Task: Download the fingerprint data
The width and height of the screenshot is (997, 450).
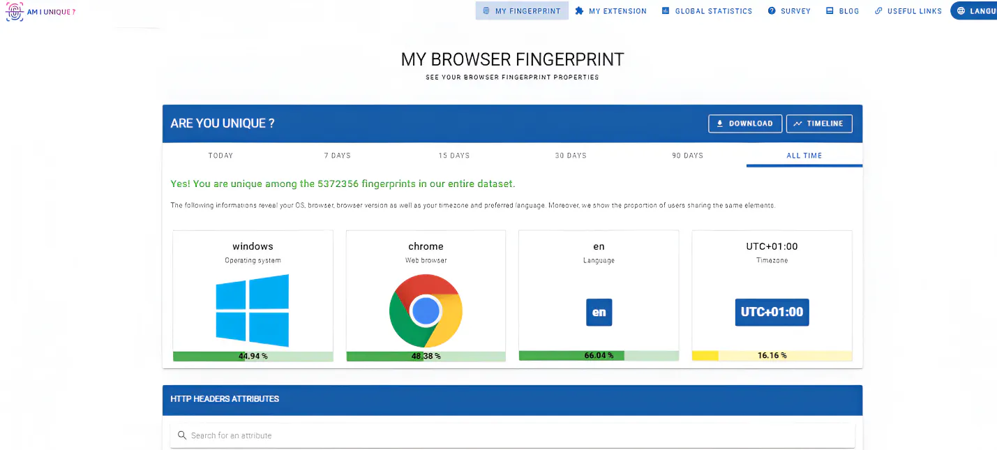Action: [745, 123]
